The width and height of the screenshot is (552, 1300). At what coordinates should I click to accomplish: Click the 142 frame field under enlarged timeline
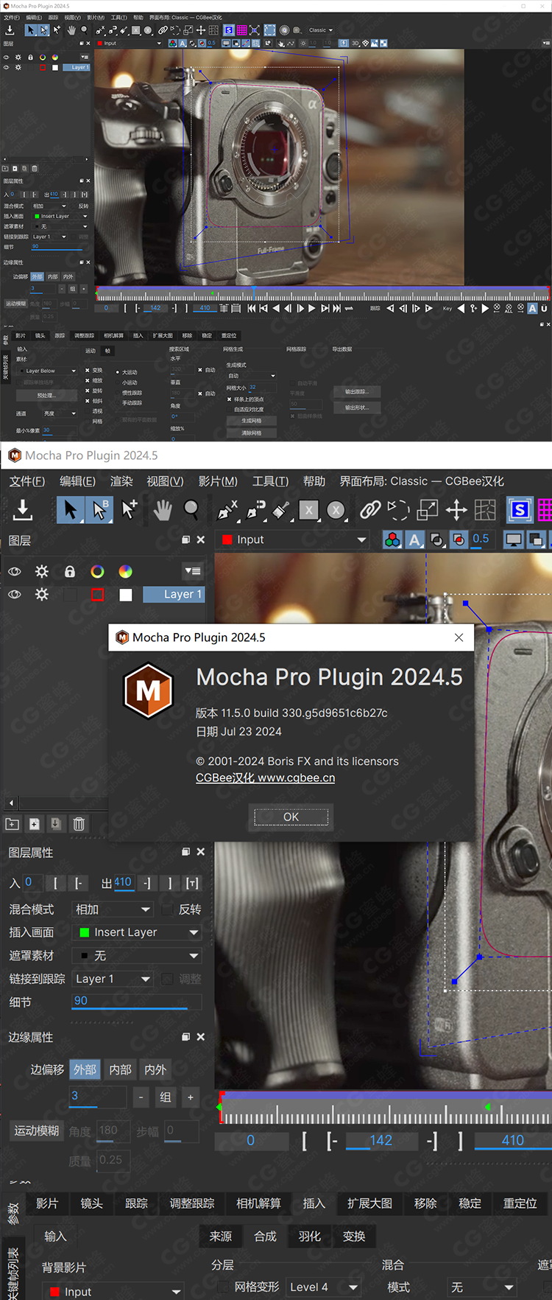pyautogui.click(x=381, y=1140)
